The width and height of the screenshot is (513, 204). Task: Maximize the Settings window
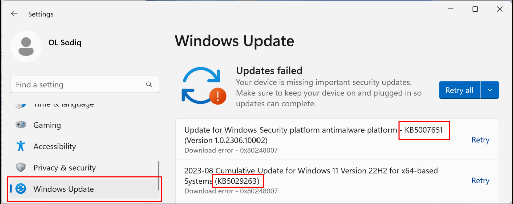pos(475,9)
